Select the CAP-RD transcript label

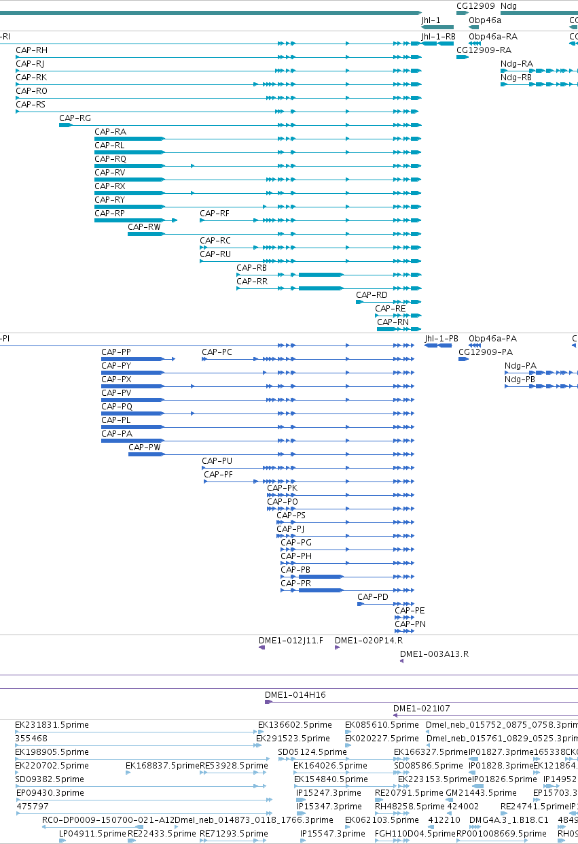click(372, 295)
